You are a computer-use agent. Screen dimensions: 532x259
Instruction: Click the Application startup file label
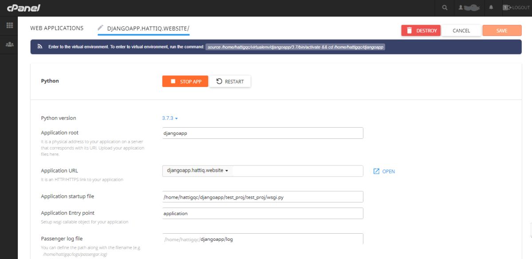pos(67,196)
